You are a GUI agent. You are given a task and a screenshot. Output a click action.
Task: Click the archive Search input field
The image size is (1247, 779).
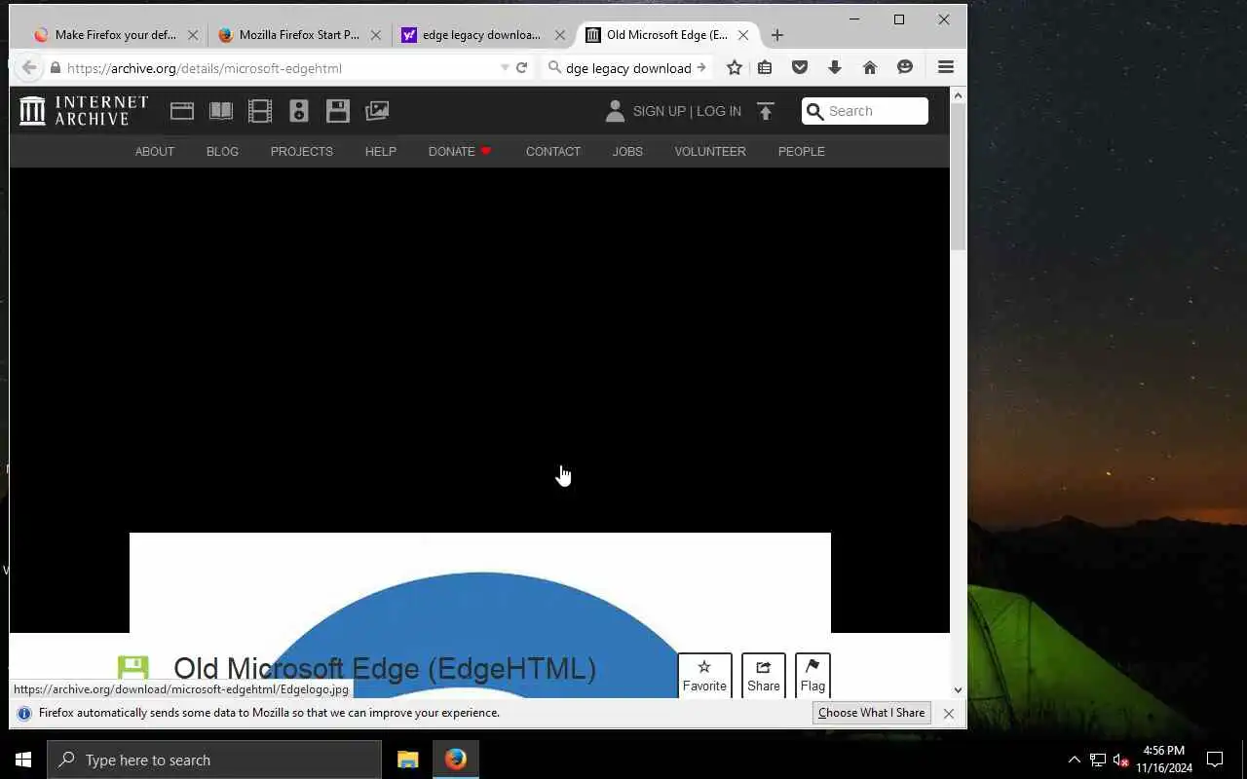click(865, 111)
